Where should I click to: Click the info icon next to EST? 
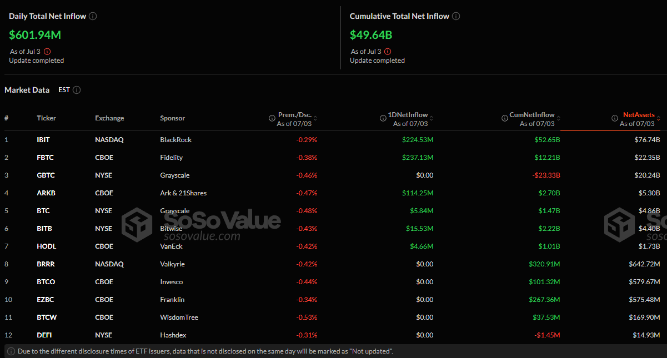click(77, 90)
